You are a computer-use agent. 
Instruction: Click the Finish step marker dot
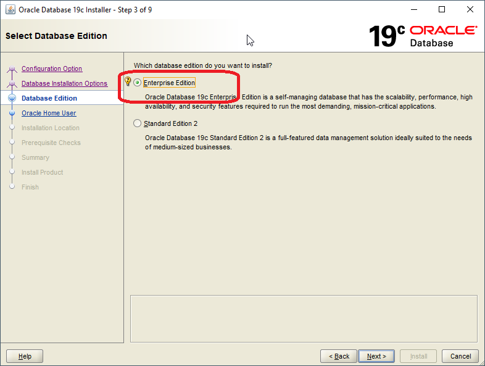tap(12, 186)
